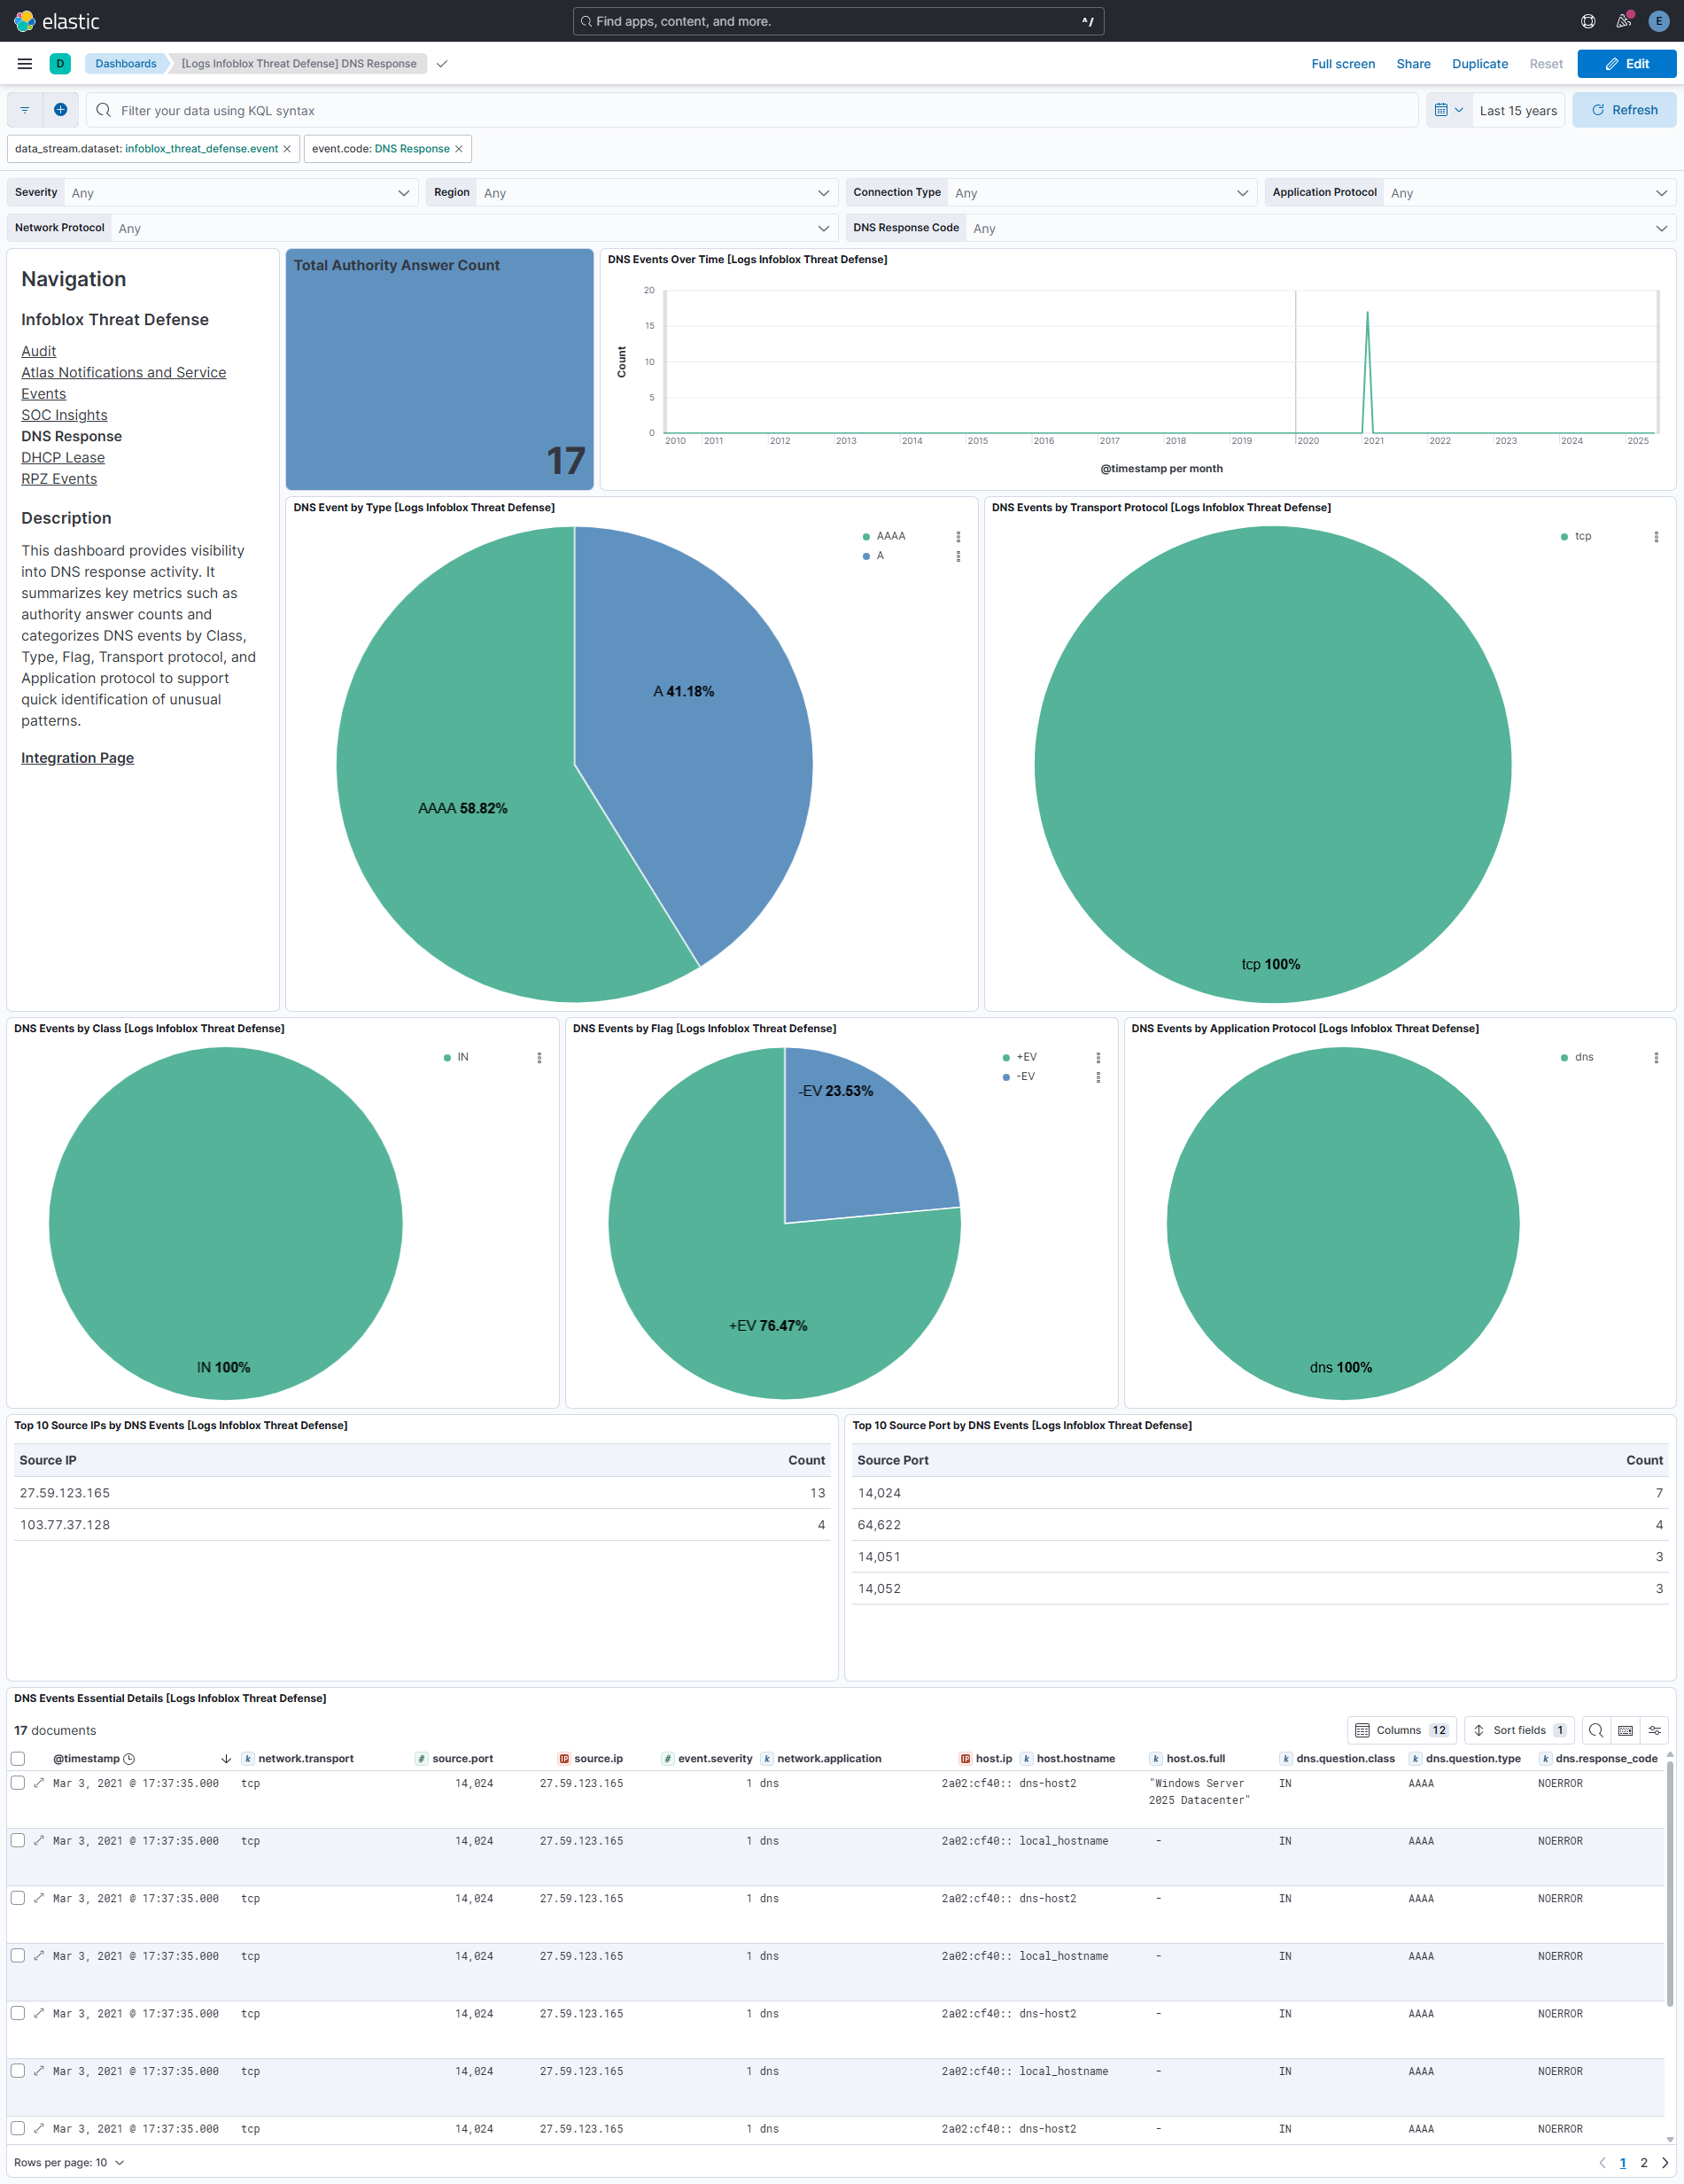The width and height of the screenshot is (1684, 2184).
Task: Select checkbox for dns-host2 Windows Server row
Action: point(18,1783)
